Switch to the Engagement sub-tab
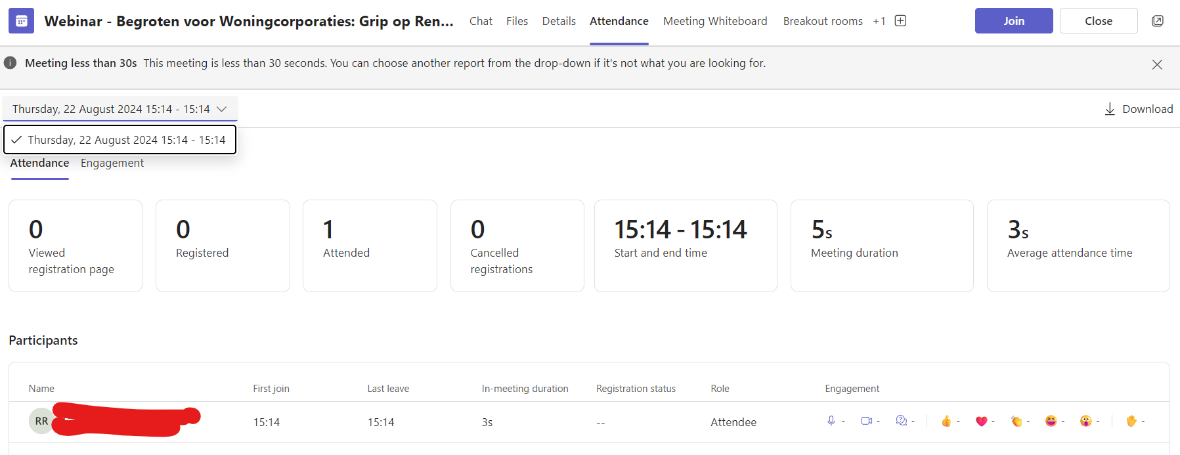1180x455 pixels. pos(112,163)
